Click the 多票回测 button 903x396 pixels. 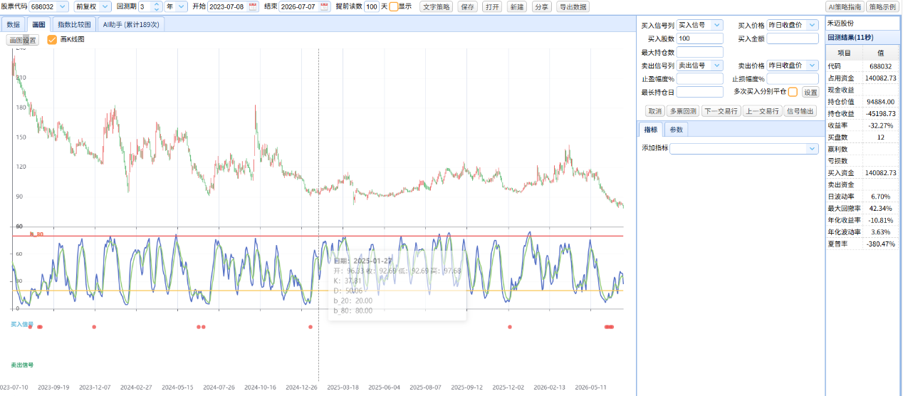click(x=682, y=111)
